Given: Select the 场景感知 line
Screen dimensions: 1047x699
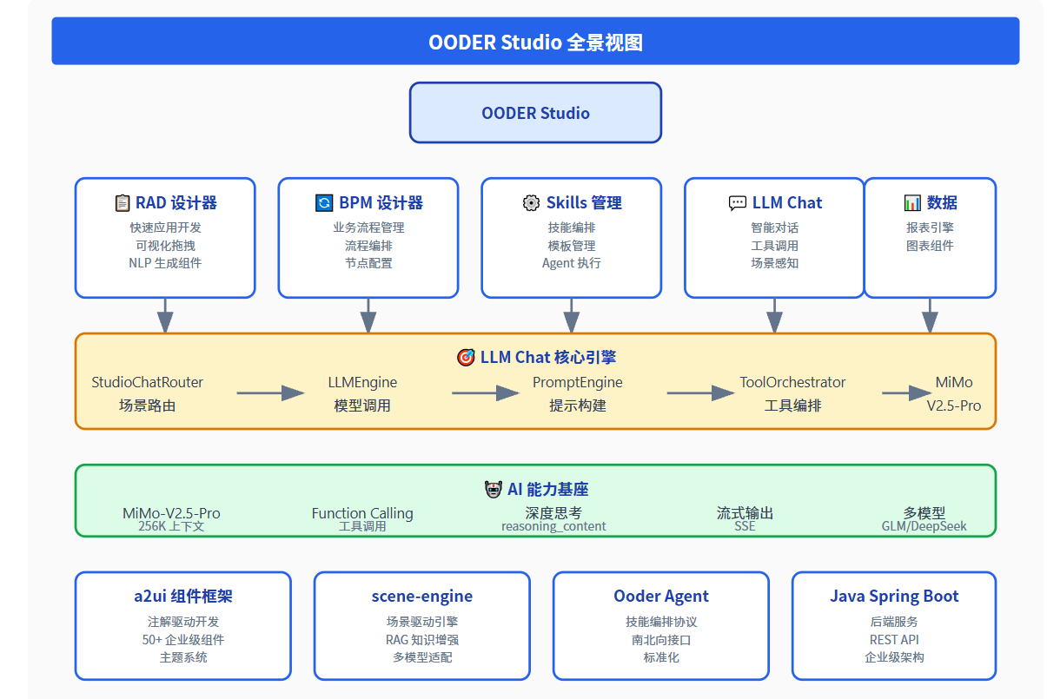Looking at the screenshot, I should click(x=775, y=262).
